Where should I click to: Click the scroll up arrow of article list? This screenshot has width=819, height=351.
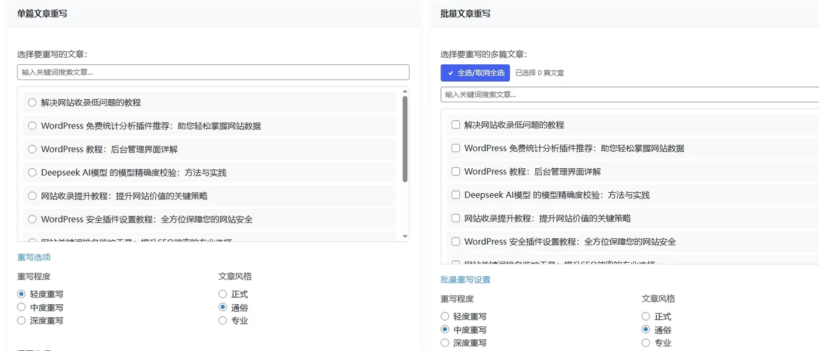(405, 91)
